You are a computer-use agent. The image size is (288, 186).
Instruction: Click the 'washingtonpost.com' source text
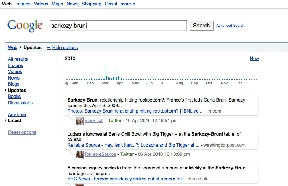click(224, 145)
